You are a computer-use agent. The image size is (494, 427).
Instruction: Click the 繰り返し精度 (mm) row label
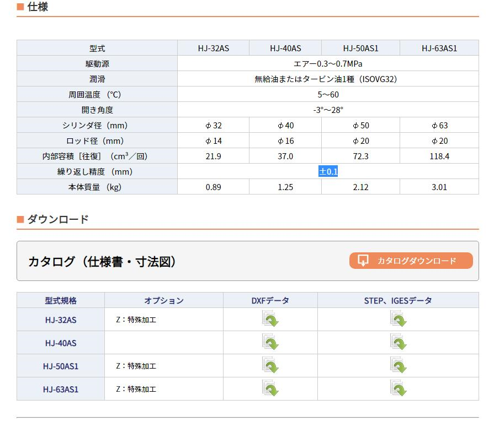click(97, 172)
